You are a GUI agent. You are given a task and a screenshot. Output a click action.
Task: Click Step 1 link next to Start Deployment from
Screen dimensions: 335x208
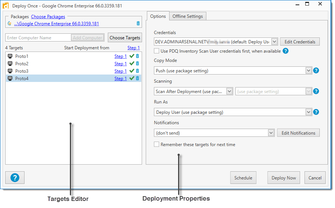click(x=133, y=48)
